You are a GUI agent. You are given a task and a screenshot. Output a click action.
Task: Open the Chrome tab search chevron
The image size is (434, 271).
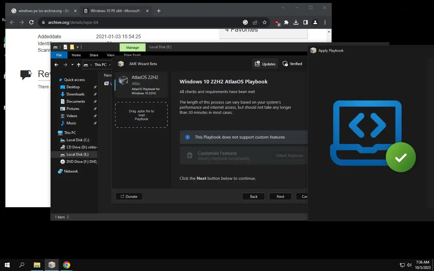(283, 8)
